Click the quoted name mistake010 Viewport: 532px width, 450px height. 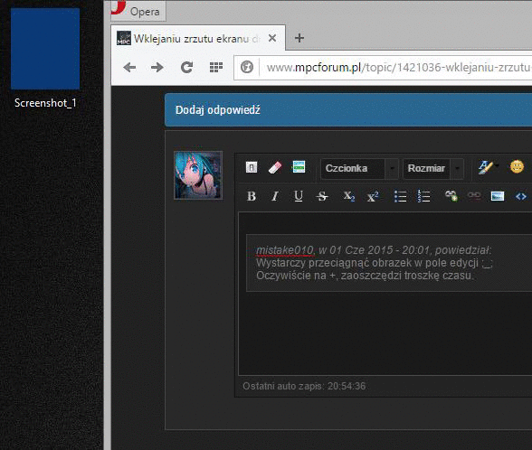285,250
